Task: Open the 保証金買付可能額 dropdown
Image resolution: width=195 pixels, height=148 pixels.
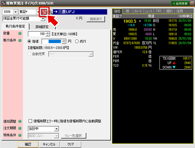Action: 43,19
